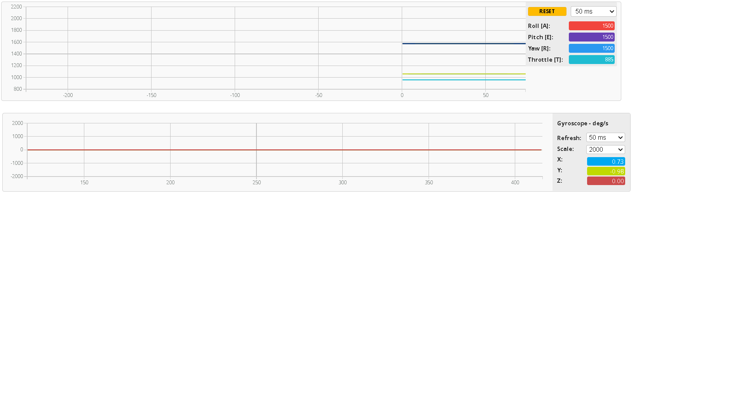Click the 250 tick on gyroscope axis
Image resolution: width=746 pixels, height=419 pixels.
[256, 182]
